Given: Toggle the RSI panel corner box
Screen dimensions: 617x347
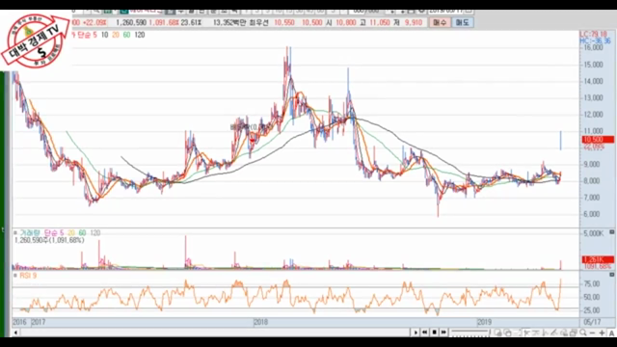Looking at the screenshot, I should coord(611,274).
